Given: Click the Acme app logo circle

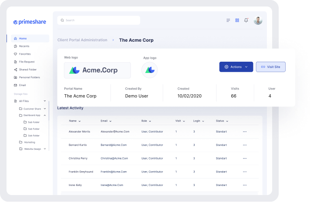Looking at the screenshot, I should [150, 70].
